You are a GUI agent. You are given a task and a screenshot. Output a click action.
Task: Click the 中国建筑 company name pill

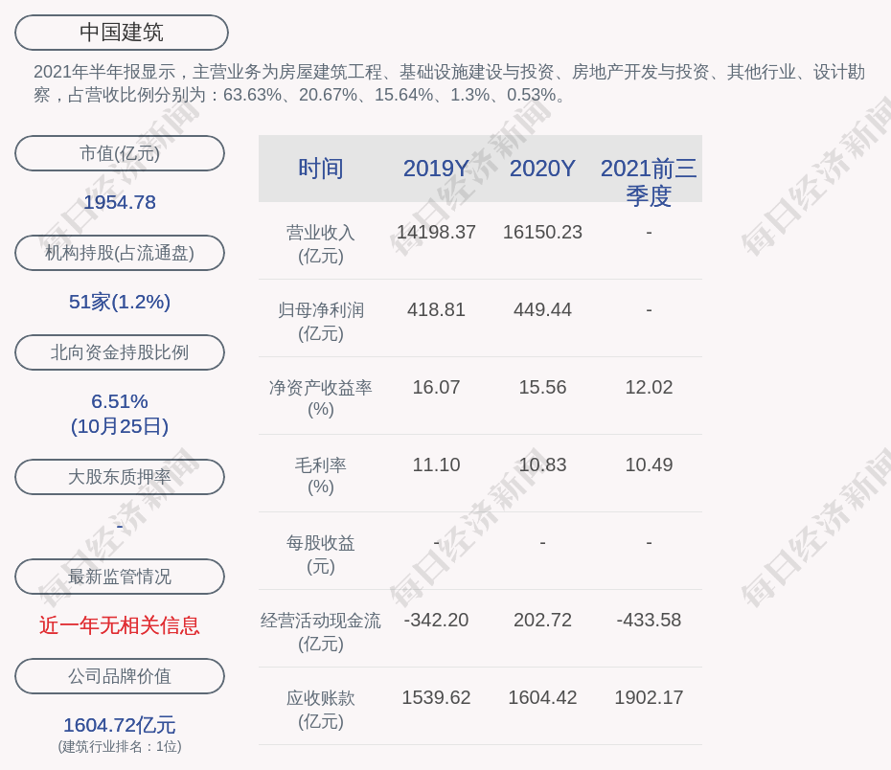[122, 33]
